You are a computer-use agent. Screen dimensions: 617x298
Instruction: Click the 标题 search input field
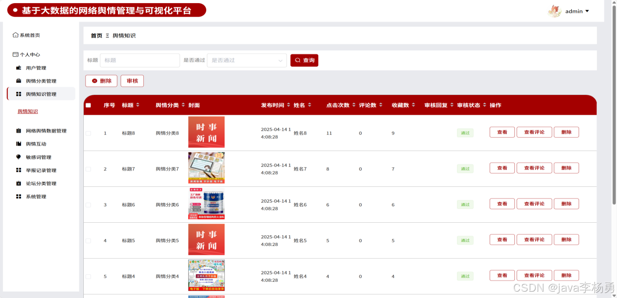pos(140,60)
